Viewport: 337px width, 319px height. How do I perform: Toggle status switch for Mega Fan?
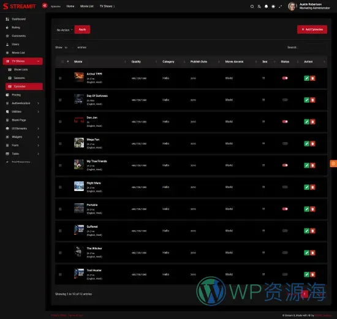point(285,143)
